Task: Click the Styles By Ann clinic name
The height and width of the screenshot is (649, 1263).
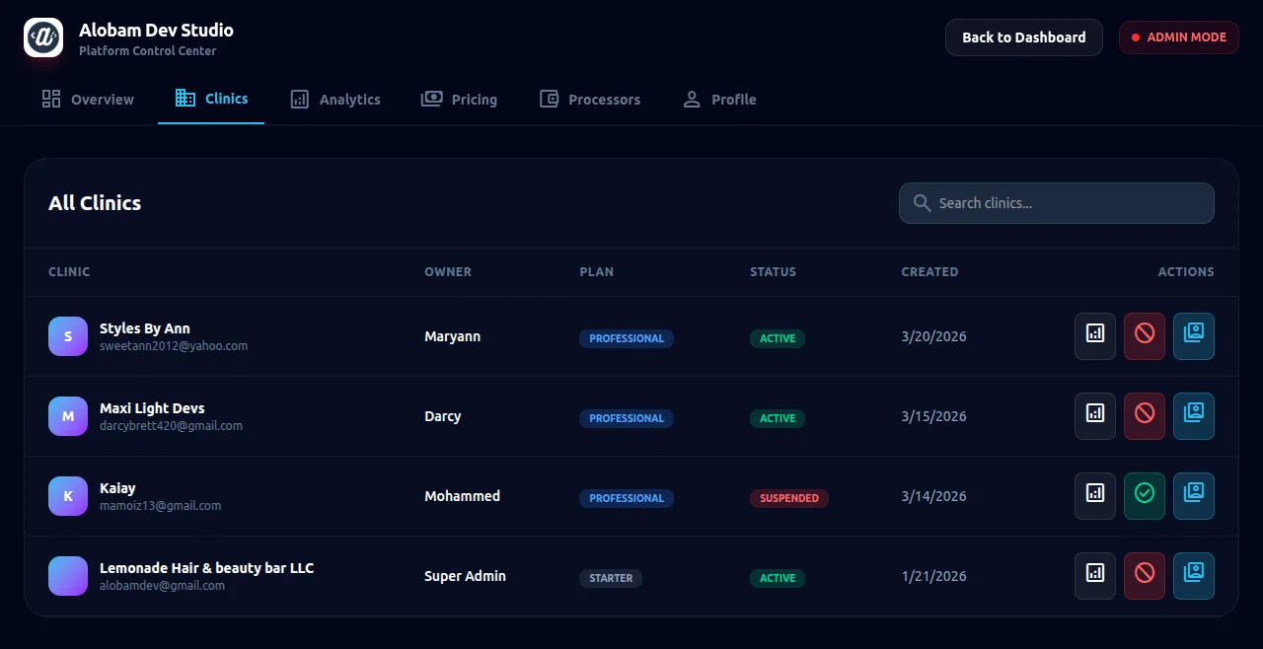Action: click(x=145, y=328)
